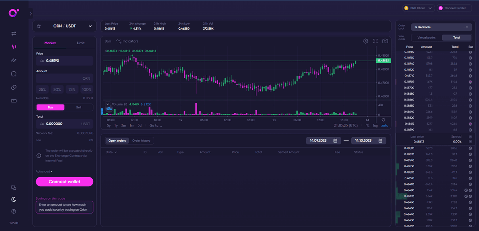Open the 14.09.2023 start date picker

(x=323, y=140)
